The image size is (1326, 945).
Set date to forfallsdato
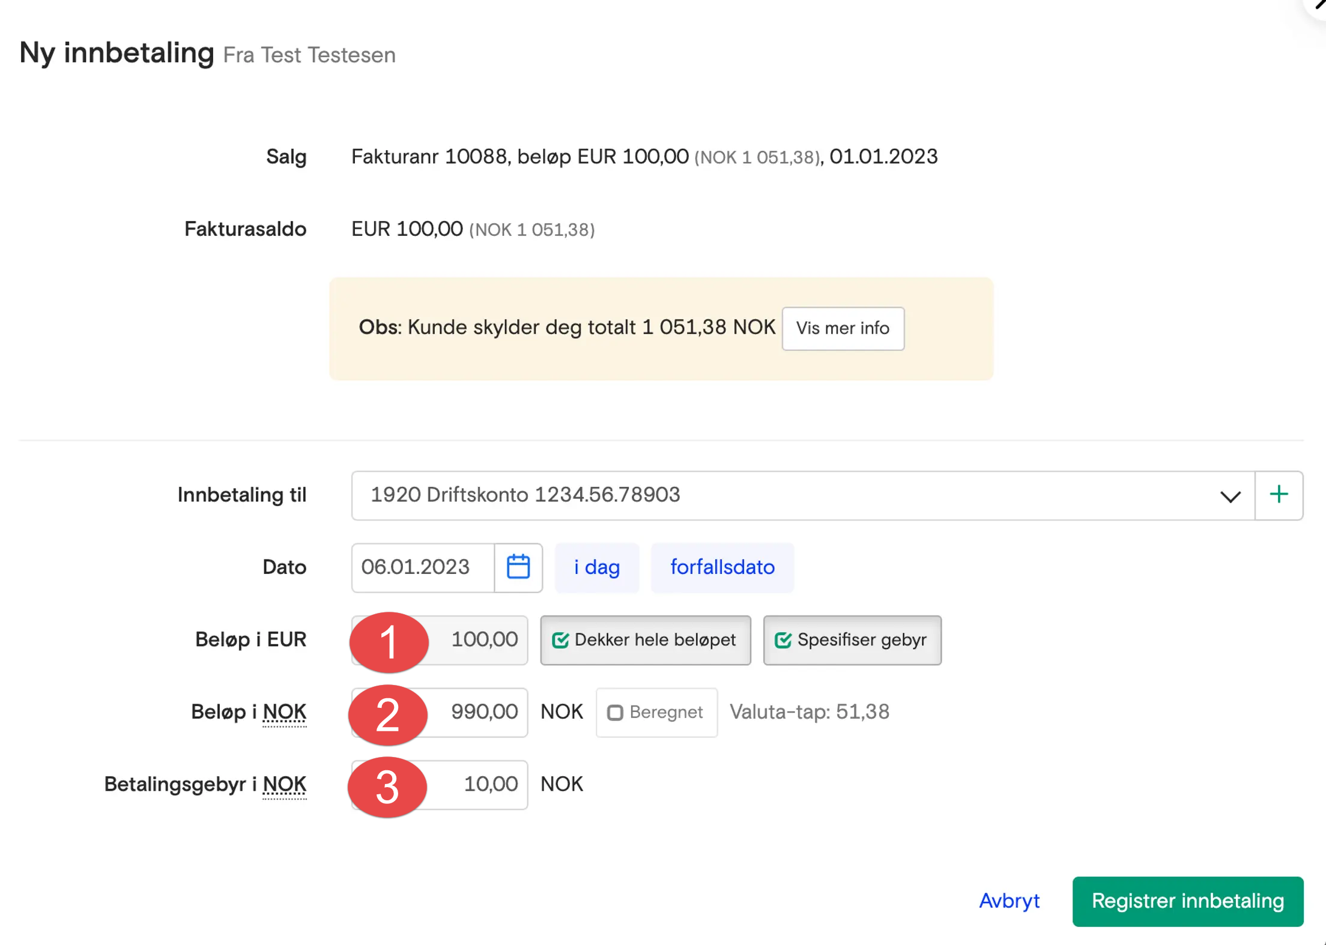click(722, 567)
